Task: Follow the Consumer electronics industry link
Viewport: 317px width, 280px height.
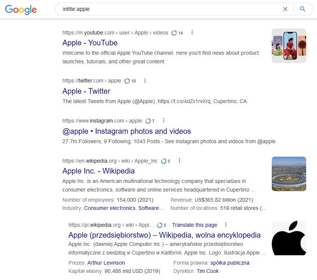Action: click(110, 208)
